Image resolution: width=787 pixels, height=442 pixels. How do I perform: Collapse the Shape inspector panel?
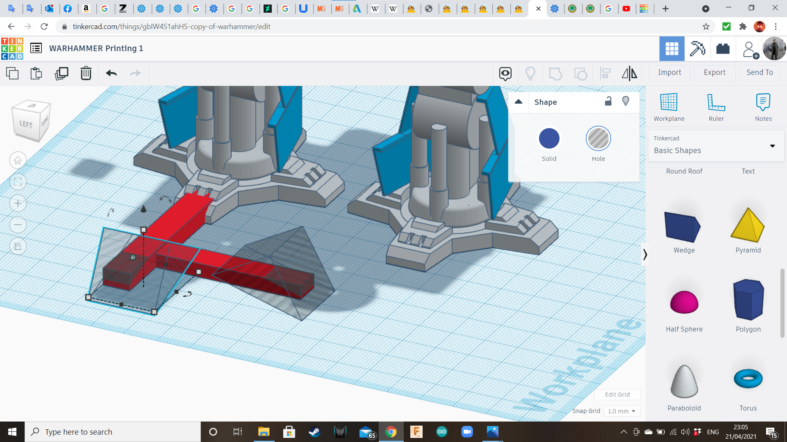click(x=519, y=102)
